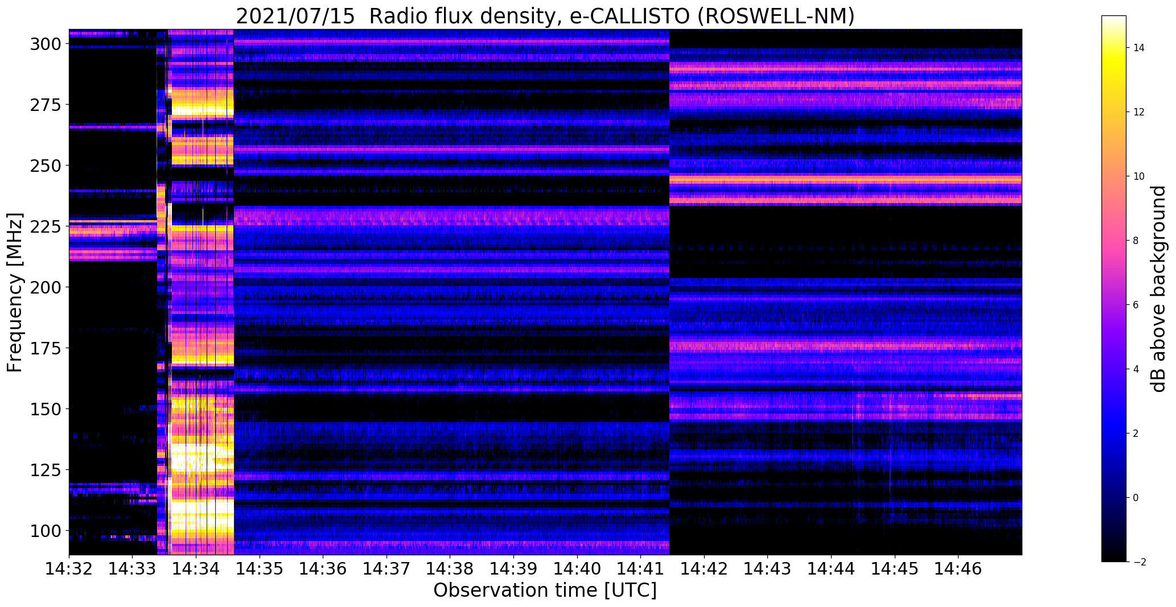Image resolution: width=1176 pixels, height=607 pixels.
Task: Click the 14:37 time tick label
Action: point(386,568)
